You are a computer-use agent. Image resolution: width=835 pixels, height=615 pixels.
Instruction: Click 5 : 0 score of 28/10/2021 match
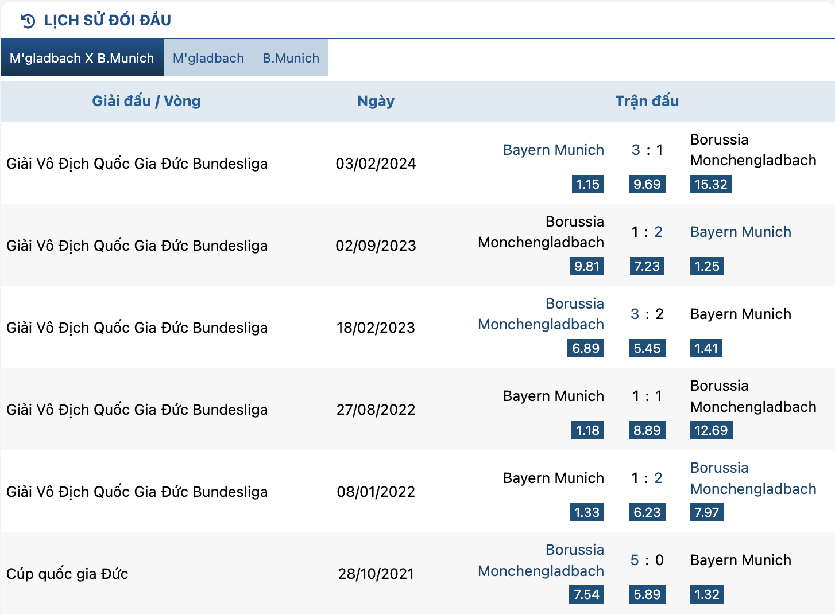[x=647, y=560]
